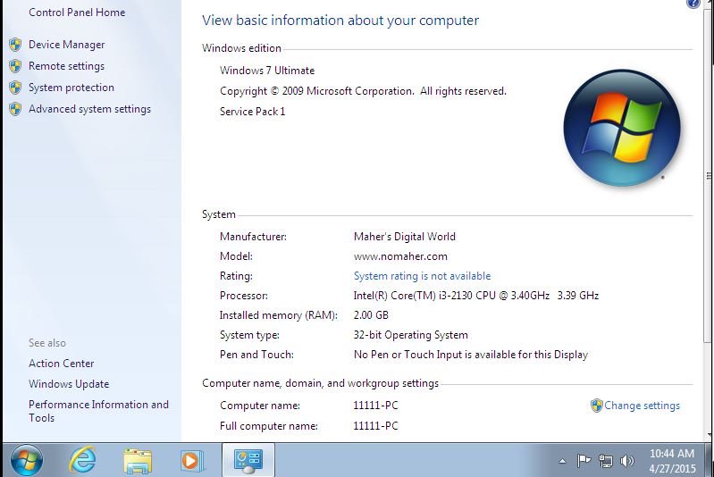Click the Remote settings shield icon
This screenshot has width=714, height=477.
coord(15,66)
